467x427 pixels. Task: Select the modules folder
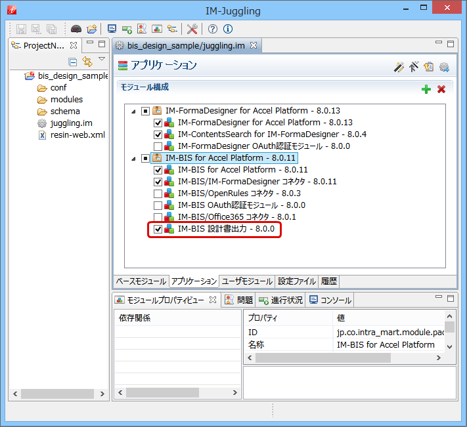coord(60,99)
